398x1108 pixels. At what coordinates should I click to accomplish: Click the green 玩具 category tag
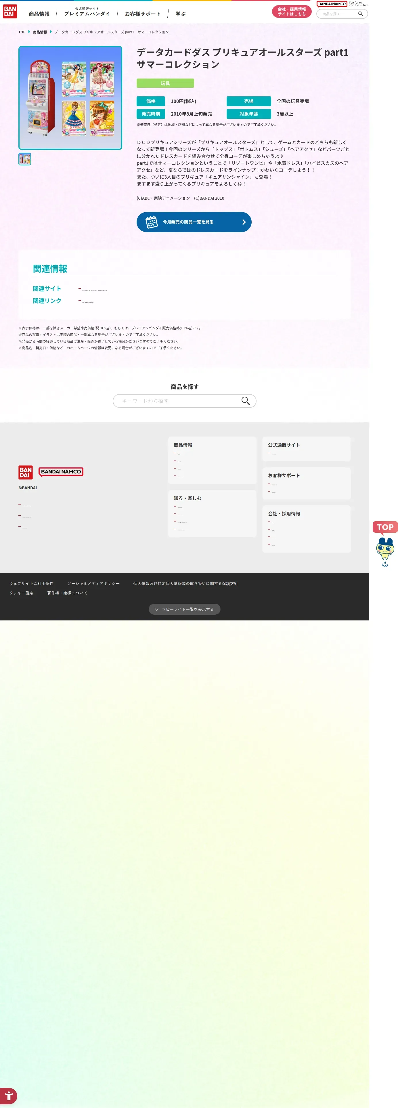point(165,83)
